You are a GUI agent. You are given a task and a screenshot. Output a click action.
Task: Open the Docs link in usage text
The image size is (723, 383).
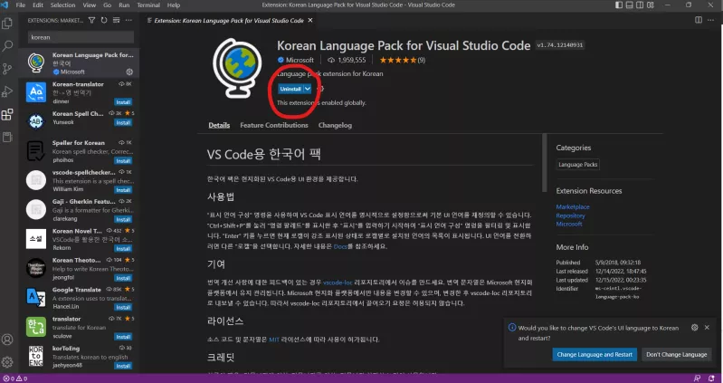[x=340, y=246]
